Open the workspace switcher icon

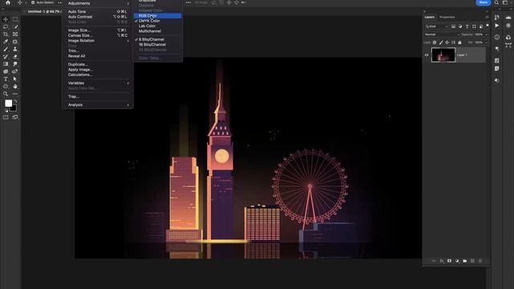(x=505, y=2)
